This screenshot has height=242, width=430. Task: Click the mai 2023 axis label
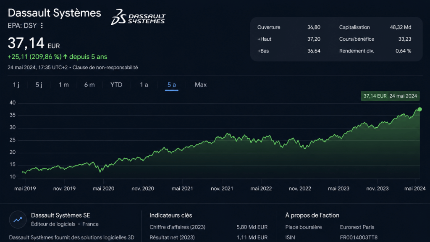pos(339,189)
